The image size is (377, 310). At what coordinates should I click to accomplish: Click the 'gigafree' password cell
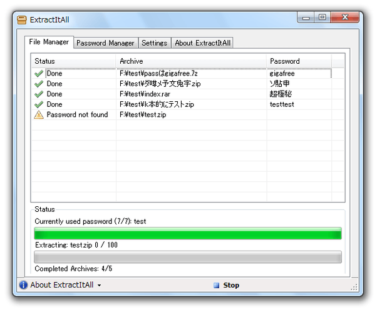coord(282,73)
